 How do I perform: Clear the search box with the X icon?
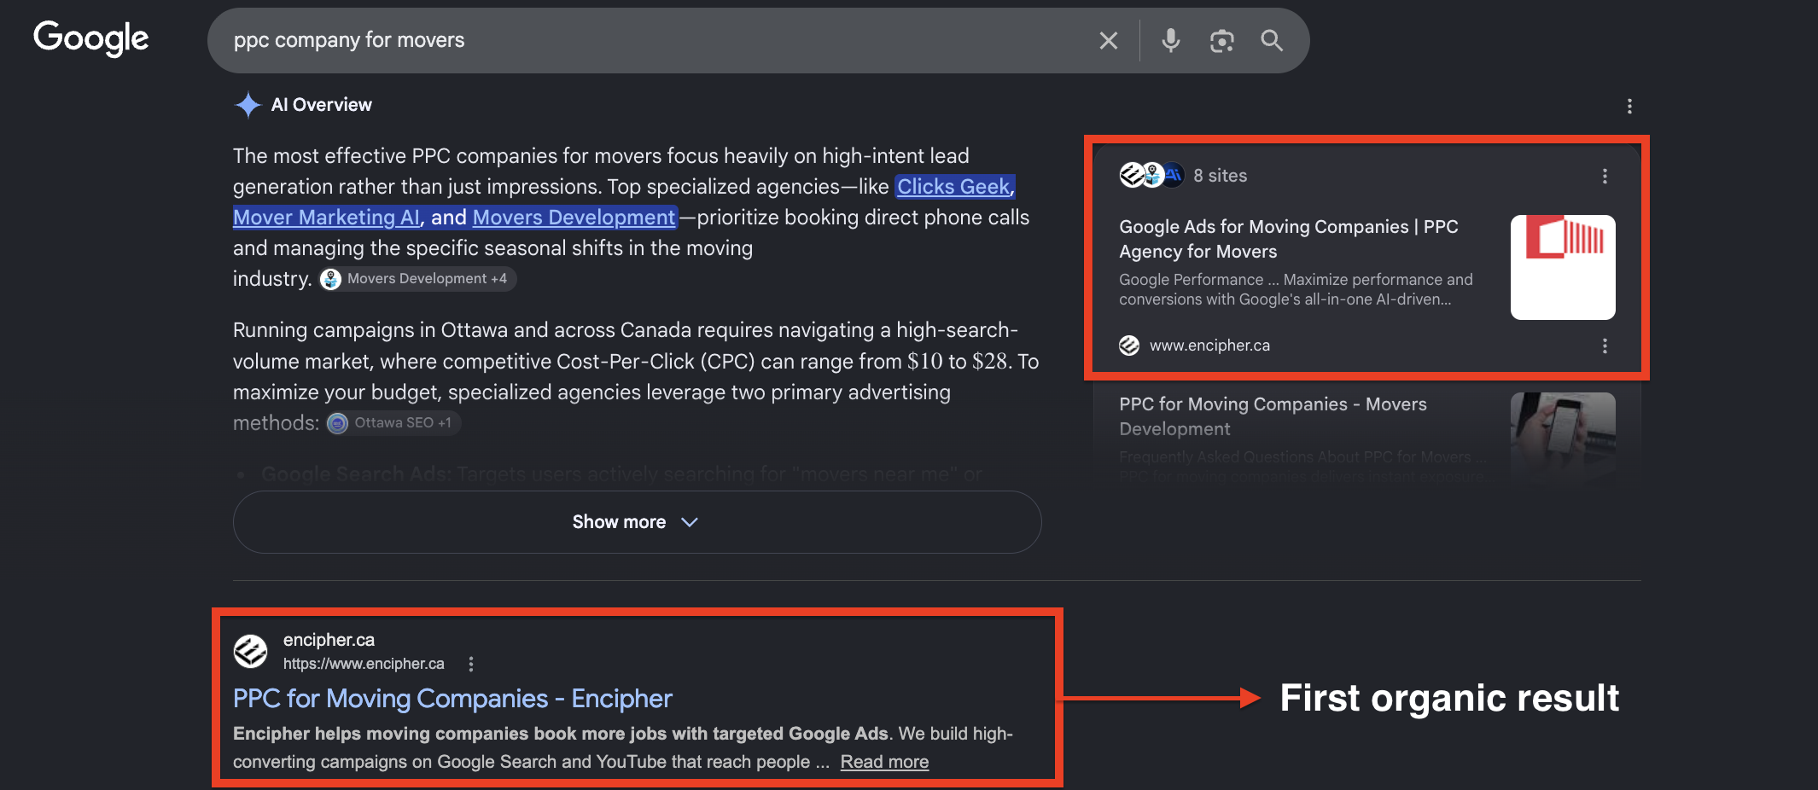1109,40
